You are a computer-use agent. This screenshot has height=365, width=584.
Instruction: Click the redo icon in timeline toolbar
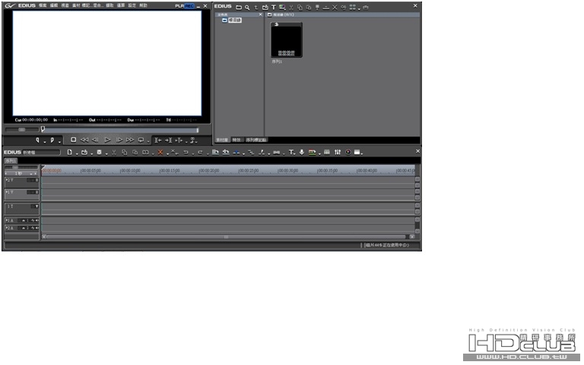tap(200, 152)
